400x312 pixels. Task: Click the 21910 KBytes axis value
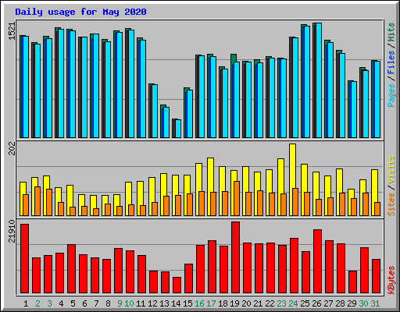point(12,231)
